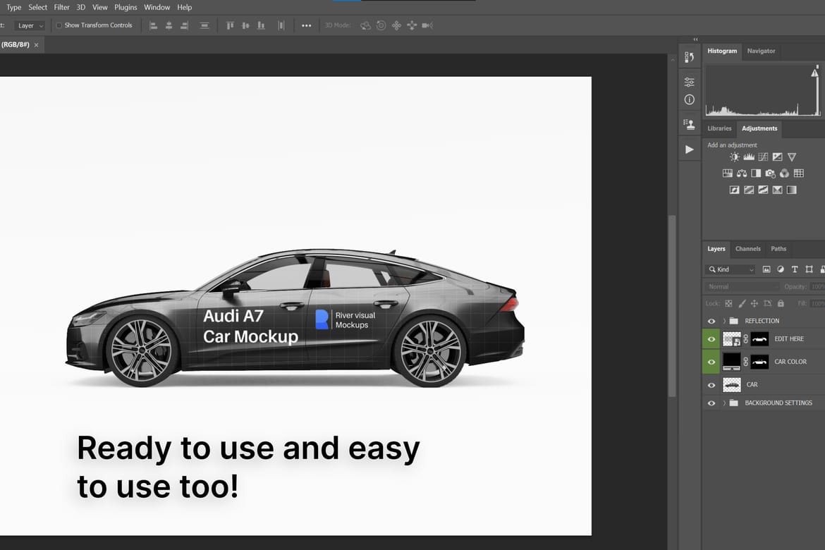Hide the REFLECTION group
This screenshot has width=825, height=550.
(711, 321)
